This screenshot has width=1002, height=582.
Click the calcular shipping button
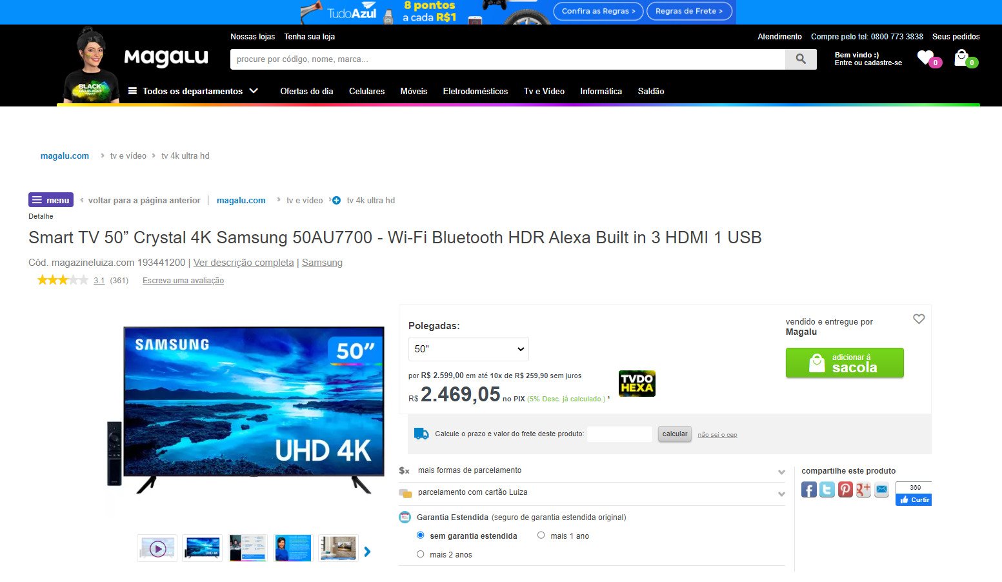pos(675,434)
